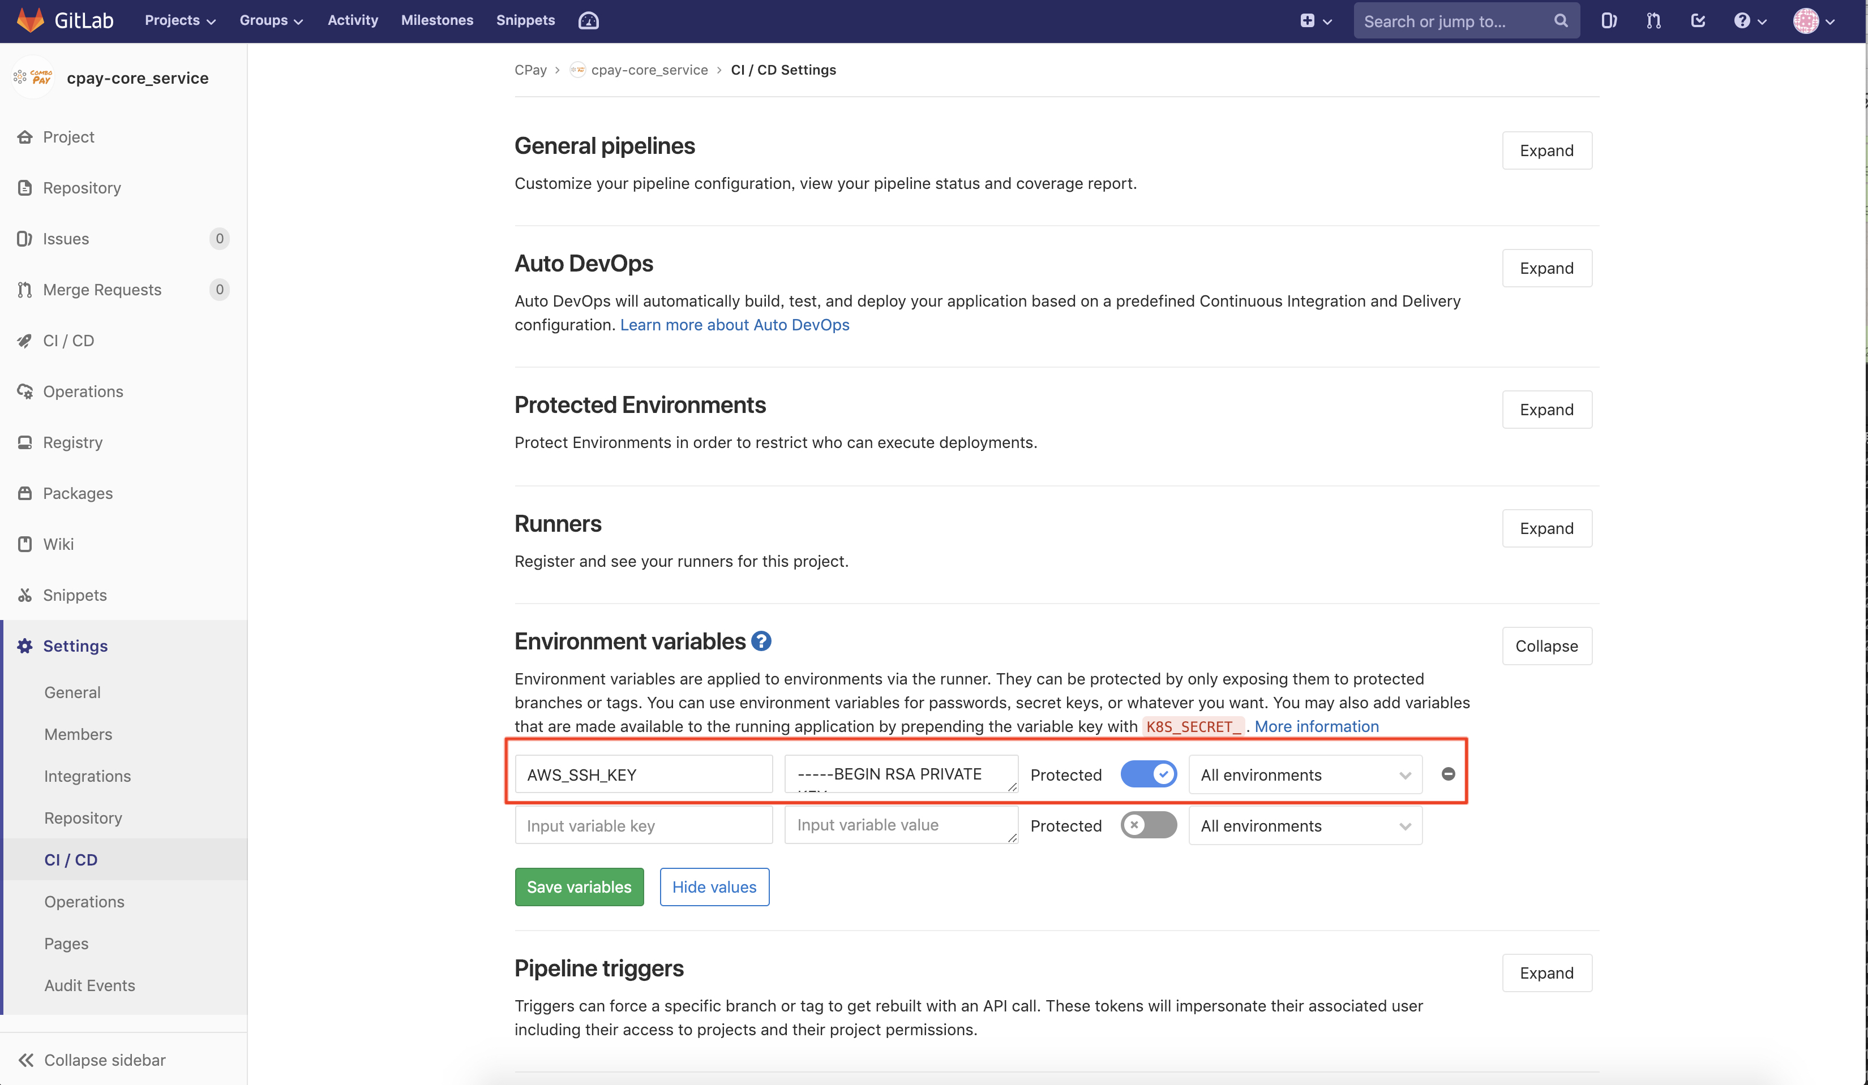Screen dimensions: 1868x1085
Task: Open environments dropdown for AWS_SSH_KEY
Action: click(1305, 774)
